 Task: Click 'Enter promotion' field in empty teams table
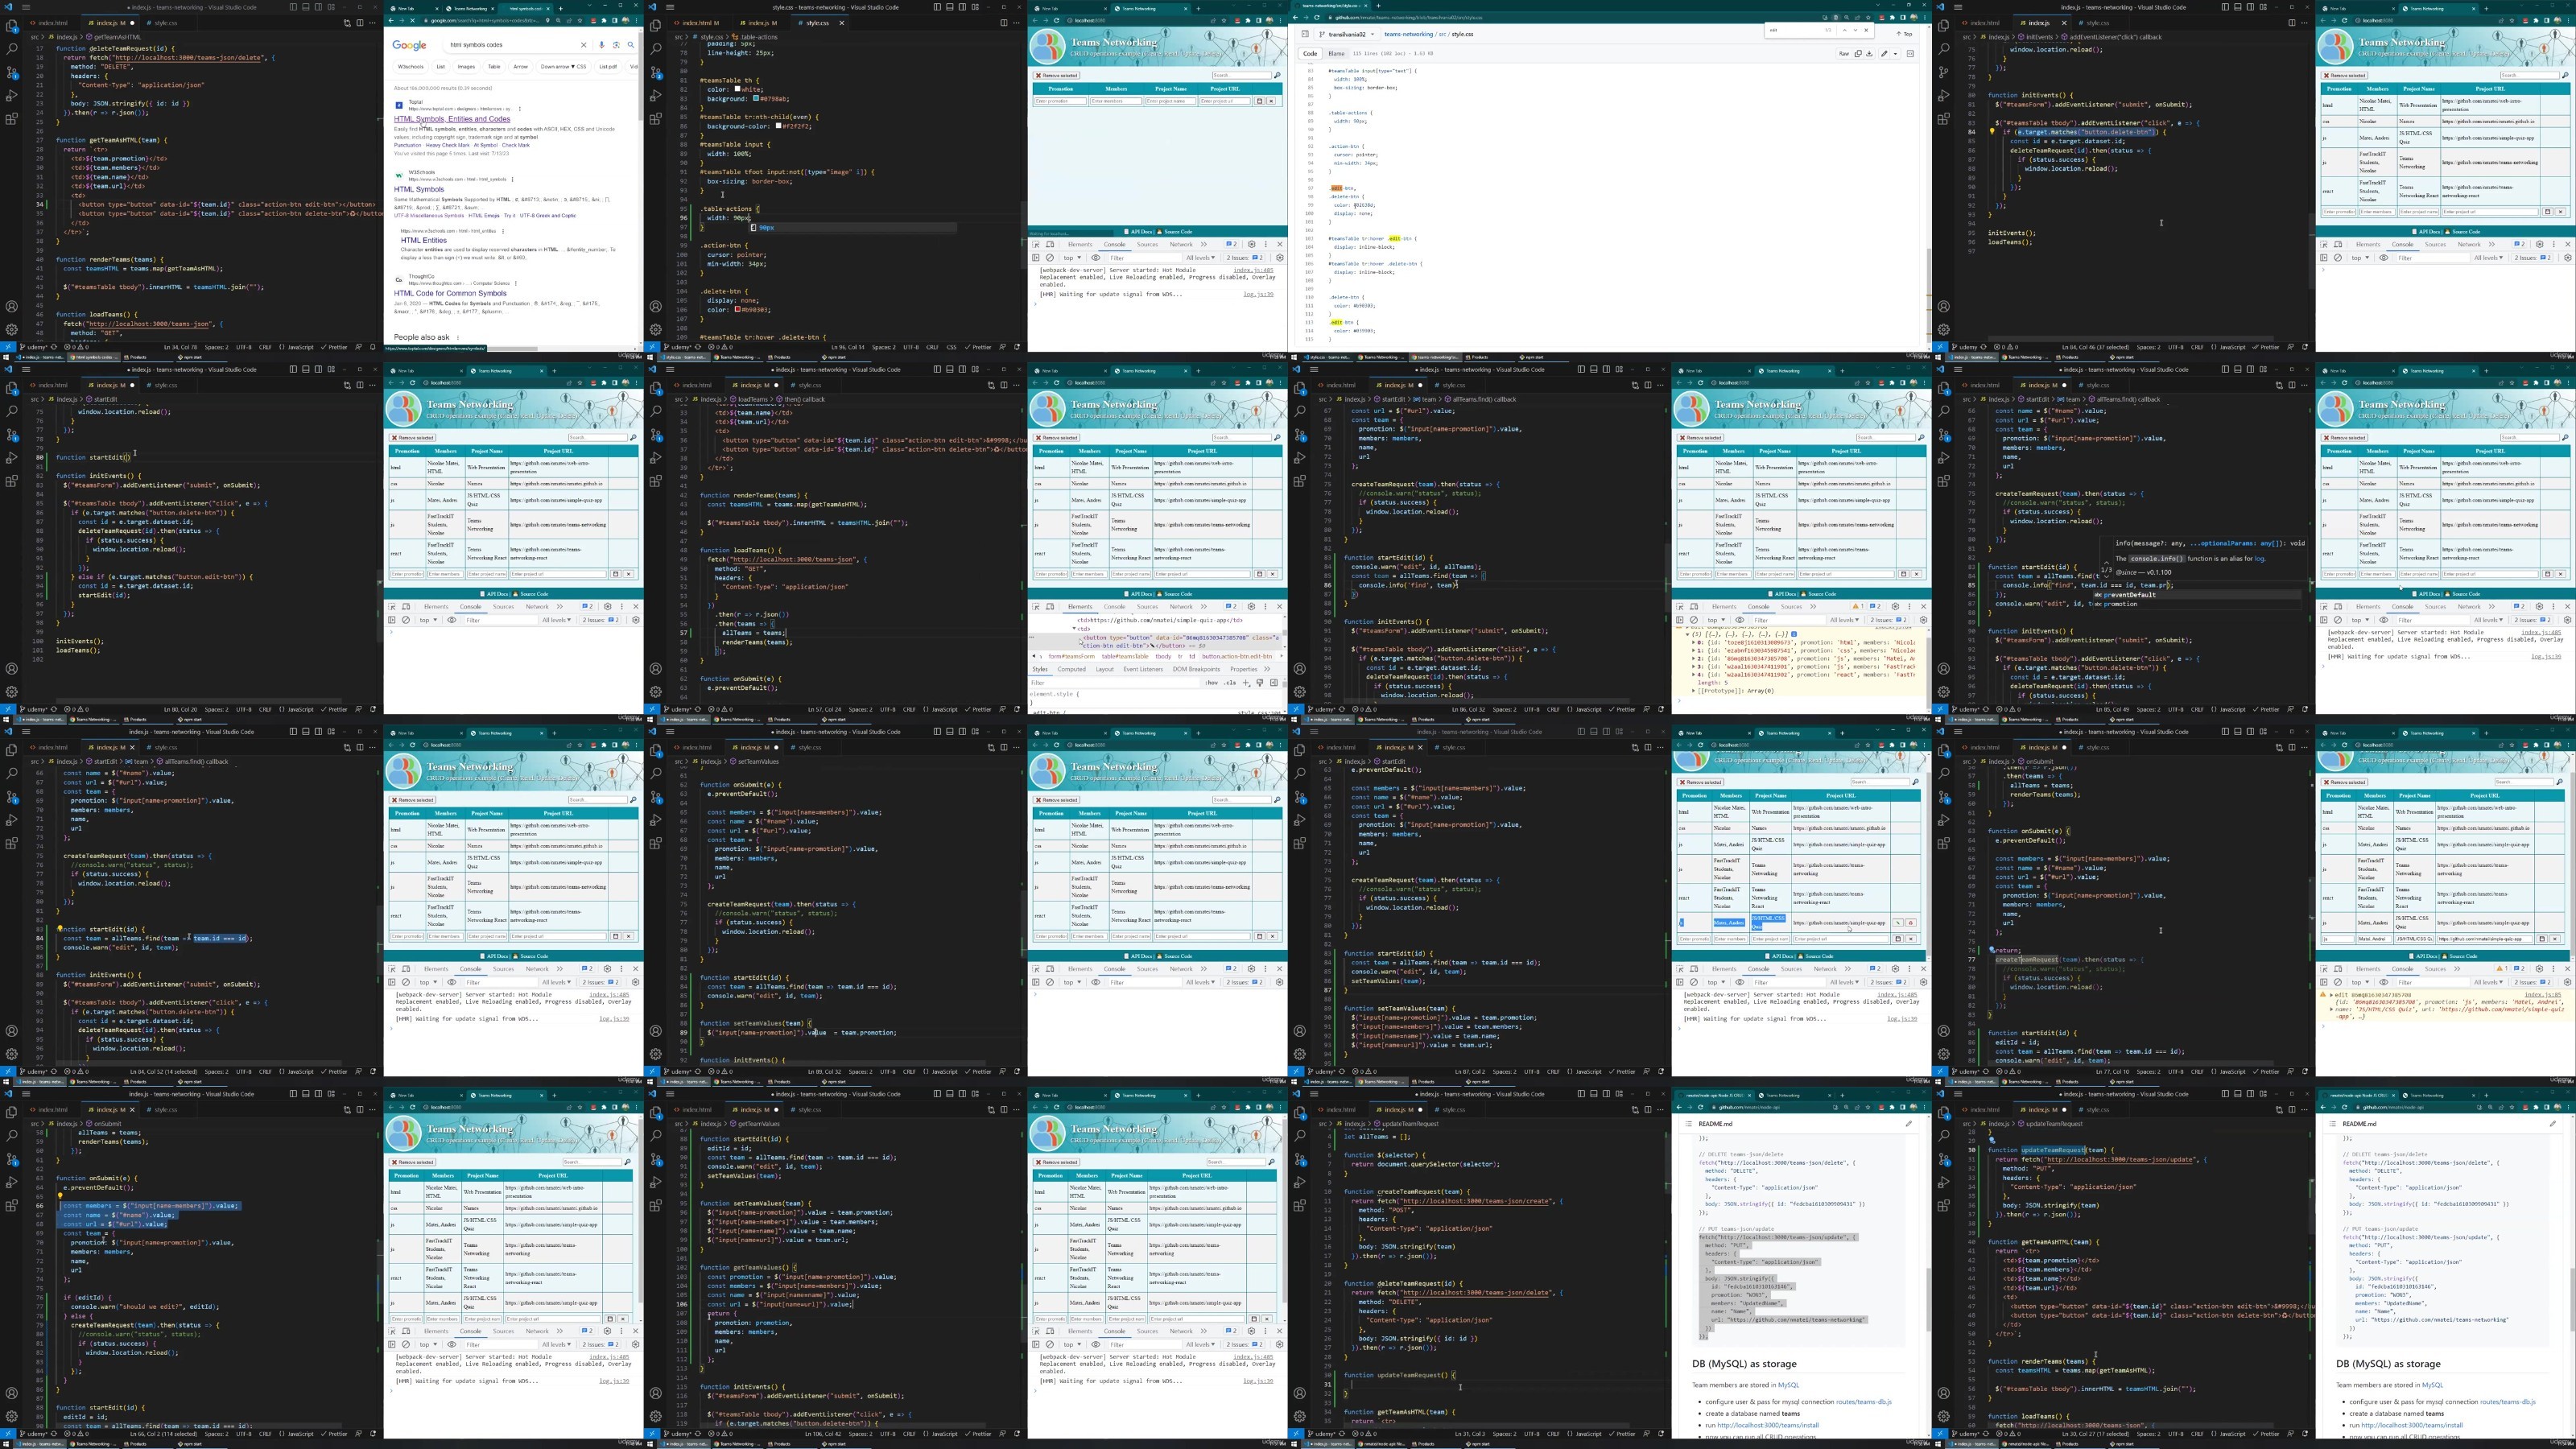(1060, 101)
